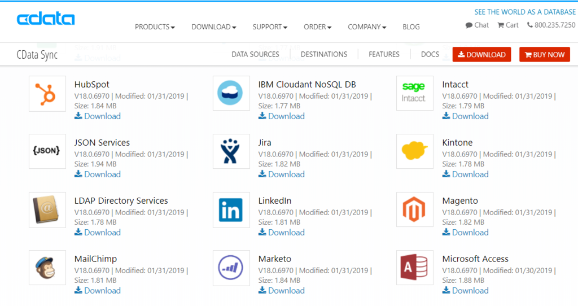578x306 pixels.
Task: Download the Magento connector
Action: [465, 233]
